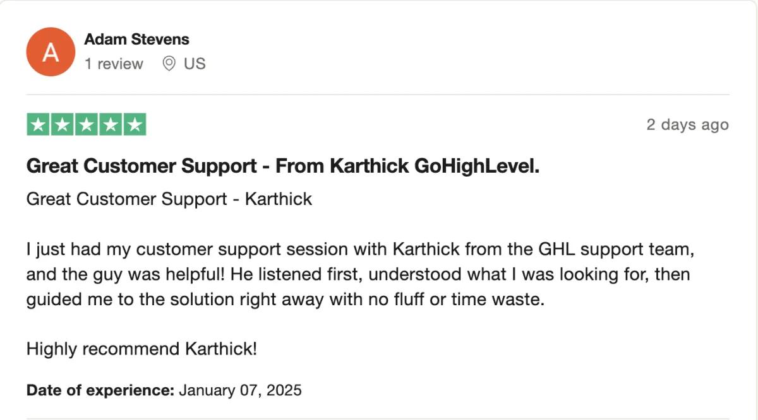The height and width of the screenshot is (420, 758).
Task: Click the "GHL" abbreviation in review body
Action: coord(556,249)
